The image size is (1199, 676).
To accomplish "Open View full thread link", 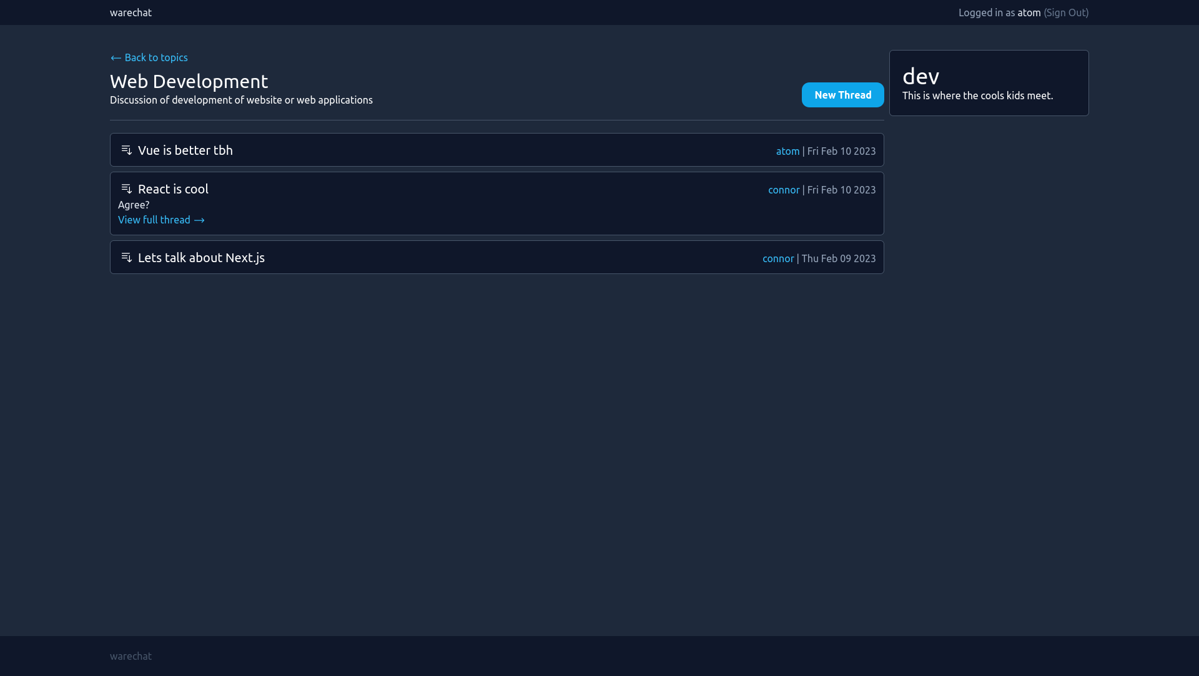I will click(x=161, y=220).
